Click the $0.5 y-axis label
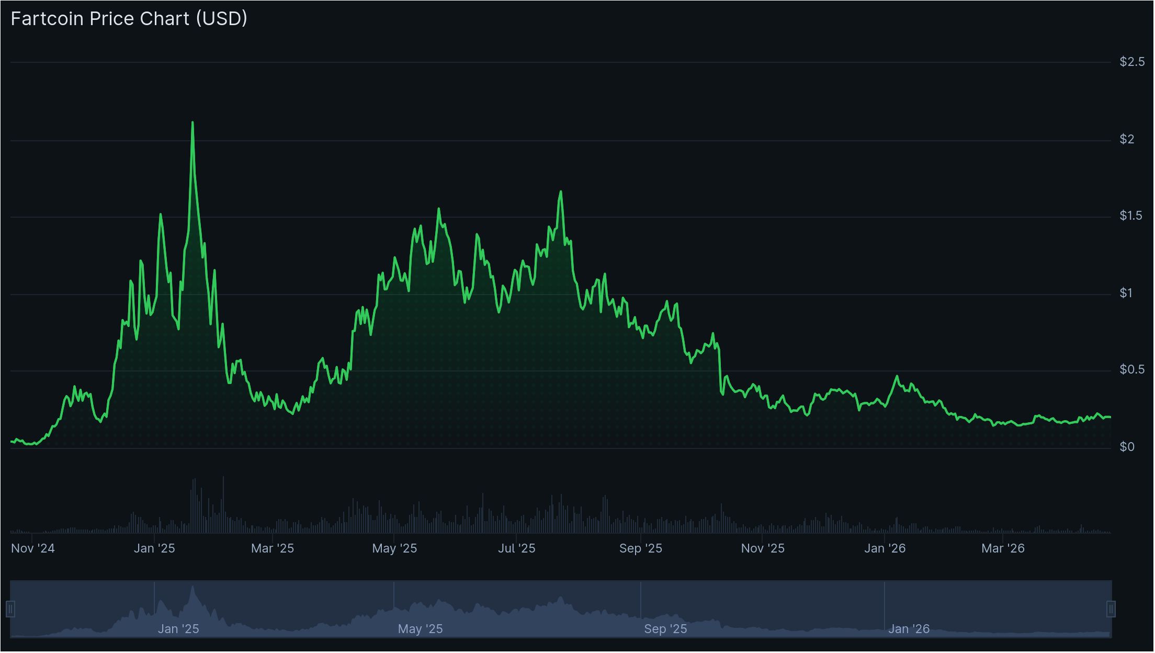1155x653 pixels. pos(1131,369)
